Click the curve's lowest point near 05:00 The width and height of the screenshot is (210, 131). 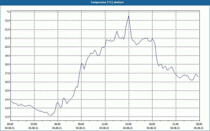[51, 116]
